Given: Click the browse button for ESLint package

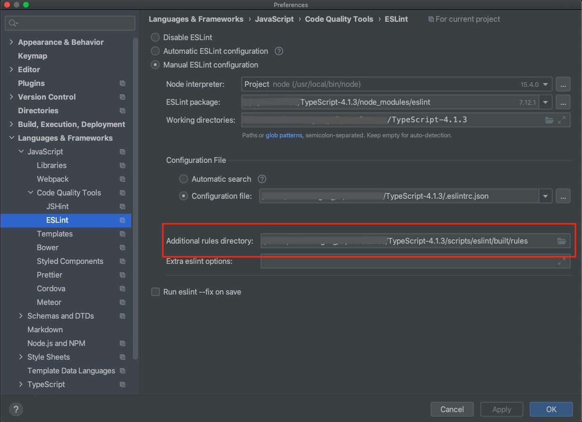Looking at the screenshot, I should tap(563, 102).
